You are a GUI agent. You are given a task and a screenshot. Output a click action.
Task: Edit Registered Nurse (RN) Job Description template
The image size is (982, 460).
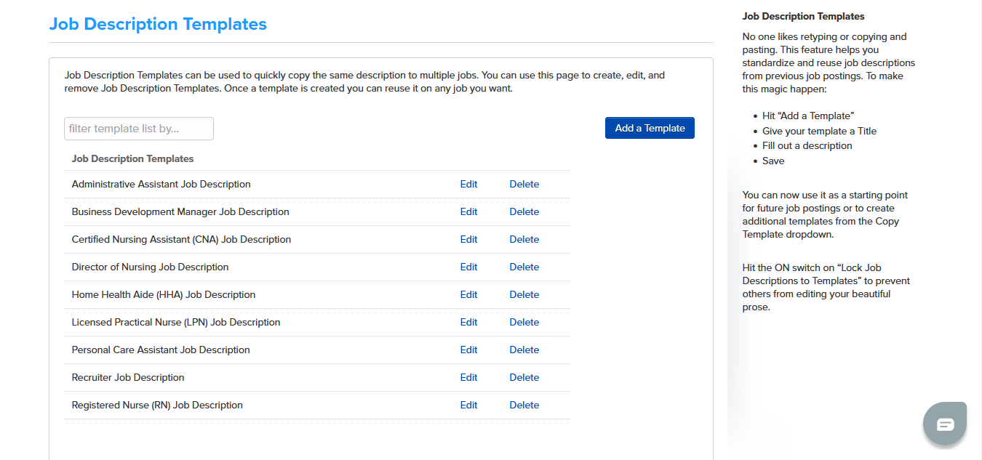[468, 405]
